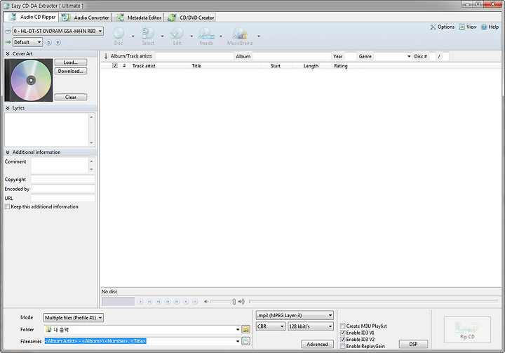
Task: Switch to the Audio CD Ripper tab
Action: point(32,17)
